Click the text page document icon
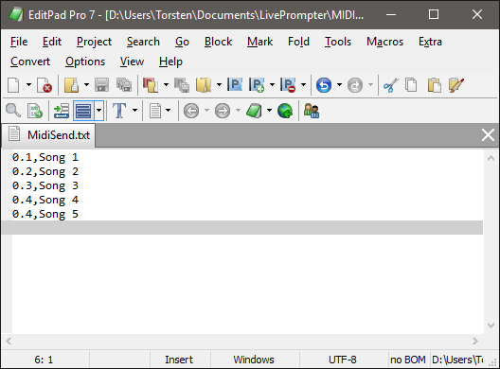500x369 pixels. pyautogui.click(x=155, y=111)
